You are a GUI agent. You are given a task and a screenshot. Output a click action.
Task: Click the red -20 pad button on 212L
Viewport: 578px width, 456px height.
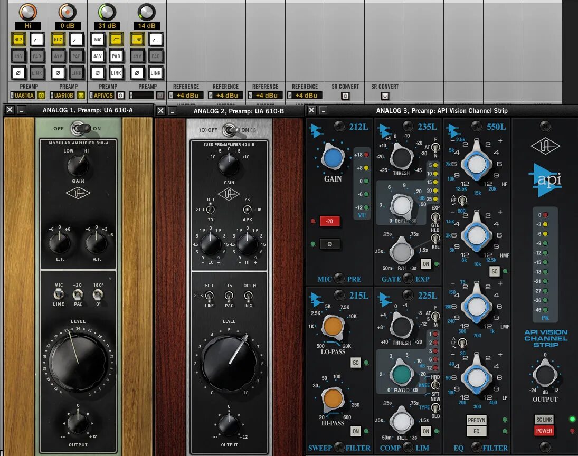pyautogui.click(x=329, y=221)
